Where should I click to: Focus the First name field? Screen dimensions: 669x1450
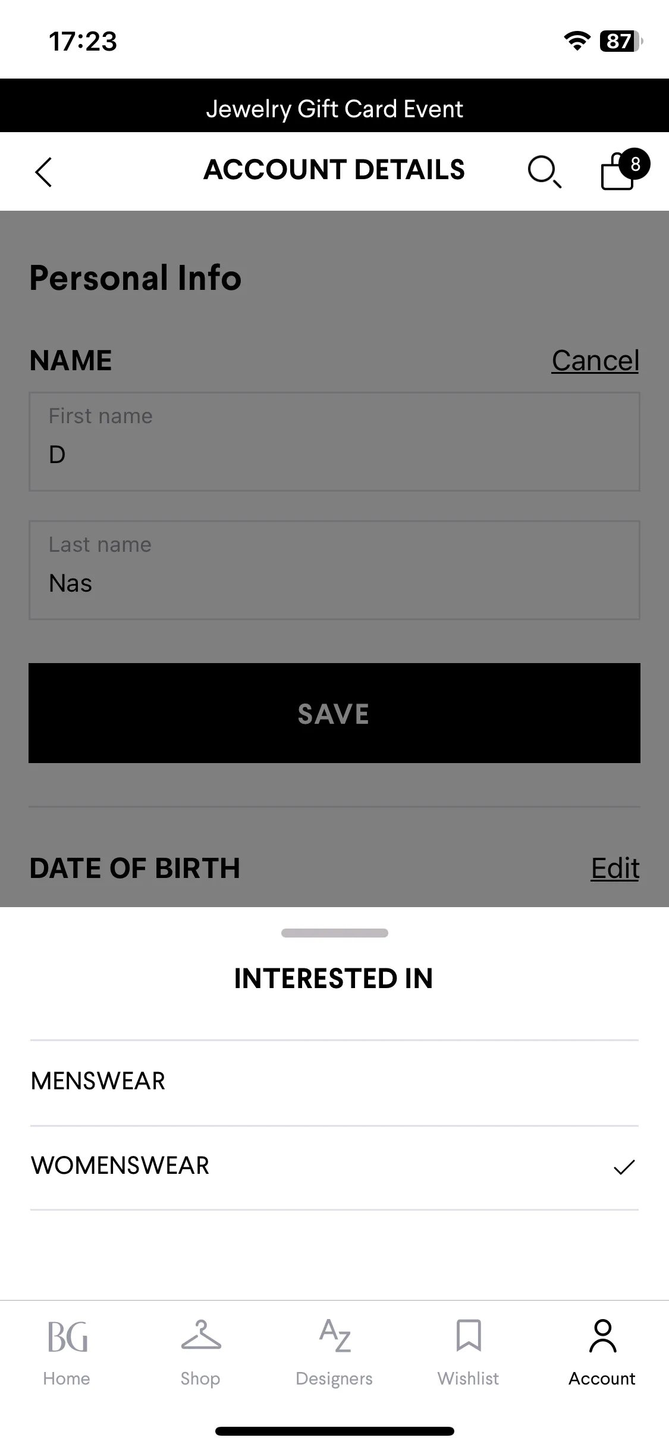(334, 442)
